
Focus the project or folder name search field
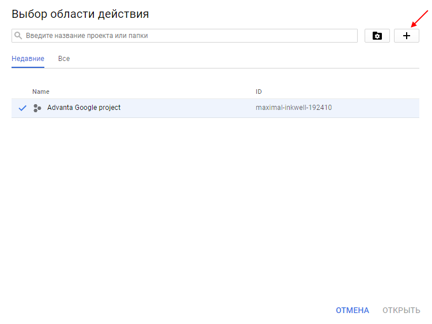(184, 36)
